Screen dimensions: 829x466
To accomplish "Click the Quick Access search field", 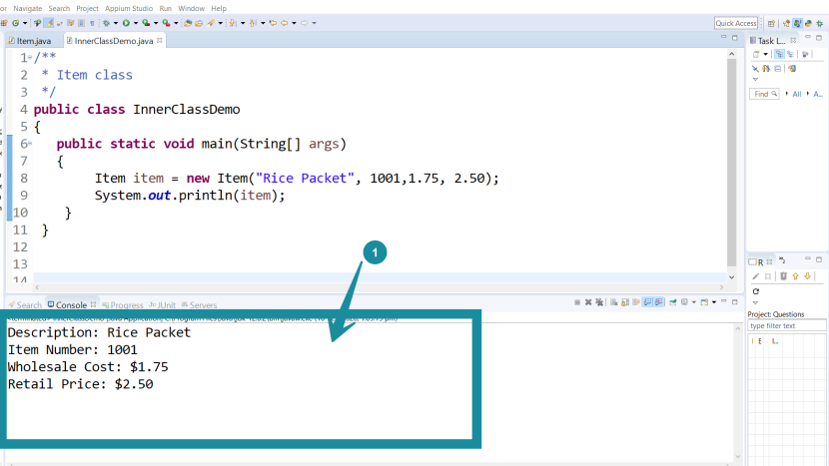I will 736,23.
